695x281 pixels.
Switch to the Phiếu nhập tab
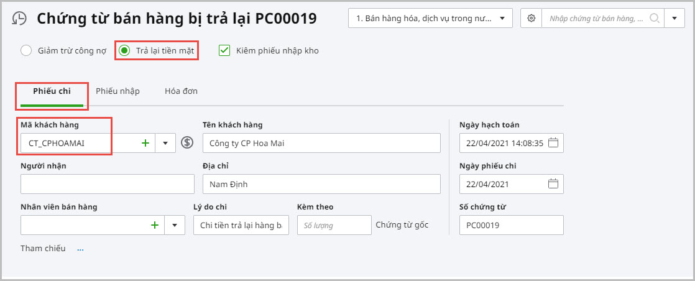tap(117, 91)
